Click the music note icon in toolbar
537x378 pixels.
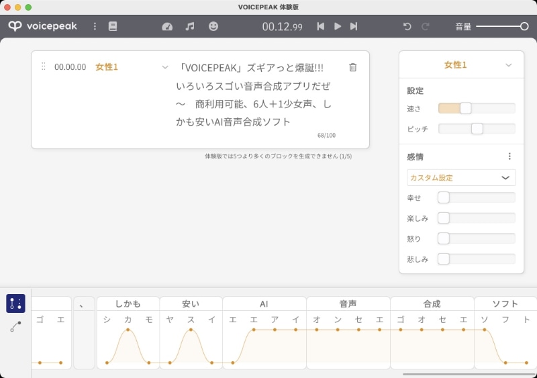pyautogui.click(x=190, y=26)
